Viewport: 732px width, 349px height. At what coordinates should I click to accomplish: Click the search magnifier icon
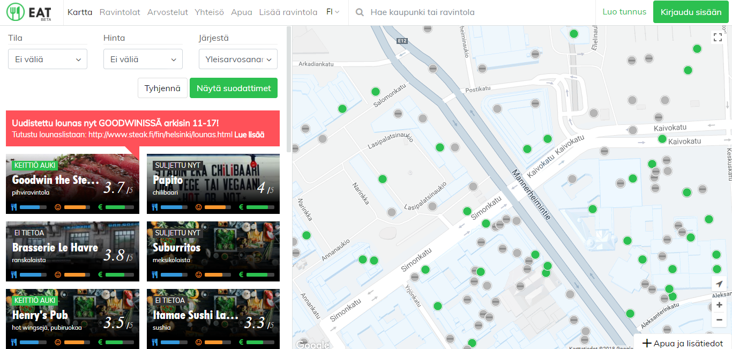[x=361, y=12]
